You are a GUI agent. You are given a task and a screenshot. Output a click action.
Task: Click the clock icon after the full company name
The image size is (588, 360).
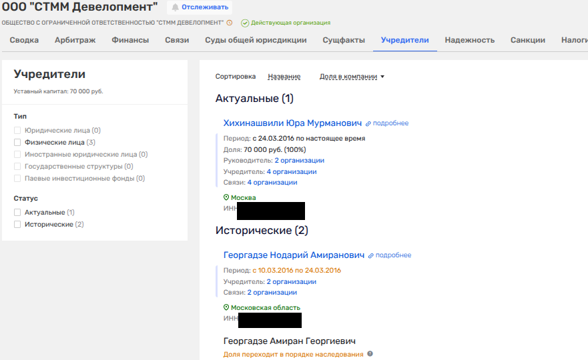tap(230, 23)
